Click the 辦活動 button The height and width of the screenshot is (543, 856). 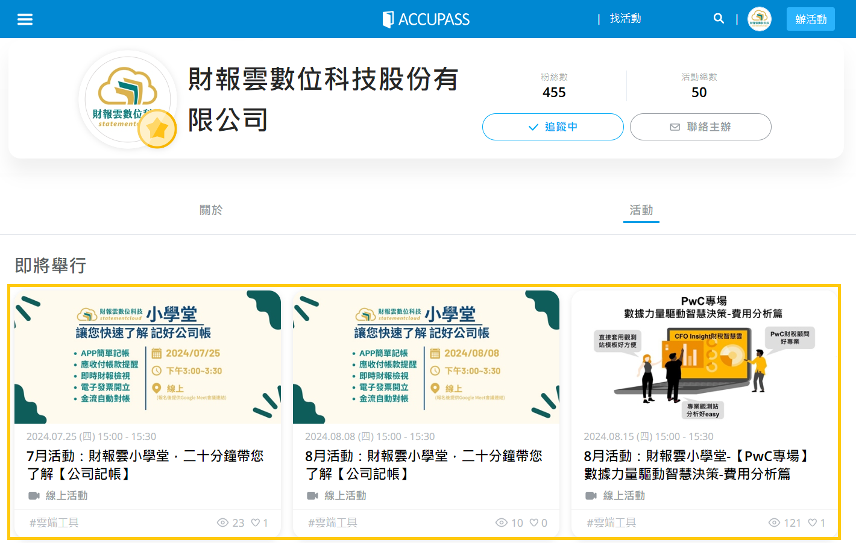[x=811, y=19]
